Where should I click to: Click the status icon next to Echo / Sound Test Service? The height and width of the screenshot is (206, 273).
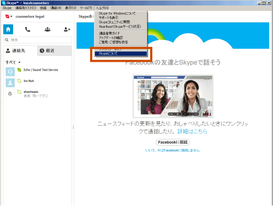tap(19, 70)
